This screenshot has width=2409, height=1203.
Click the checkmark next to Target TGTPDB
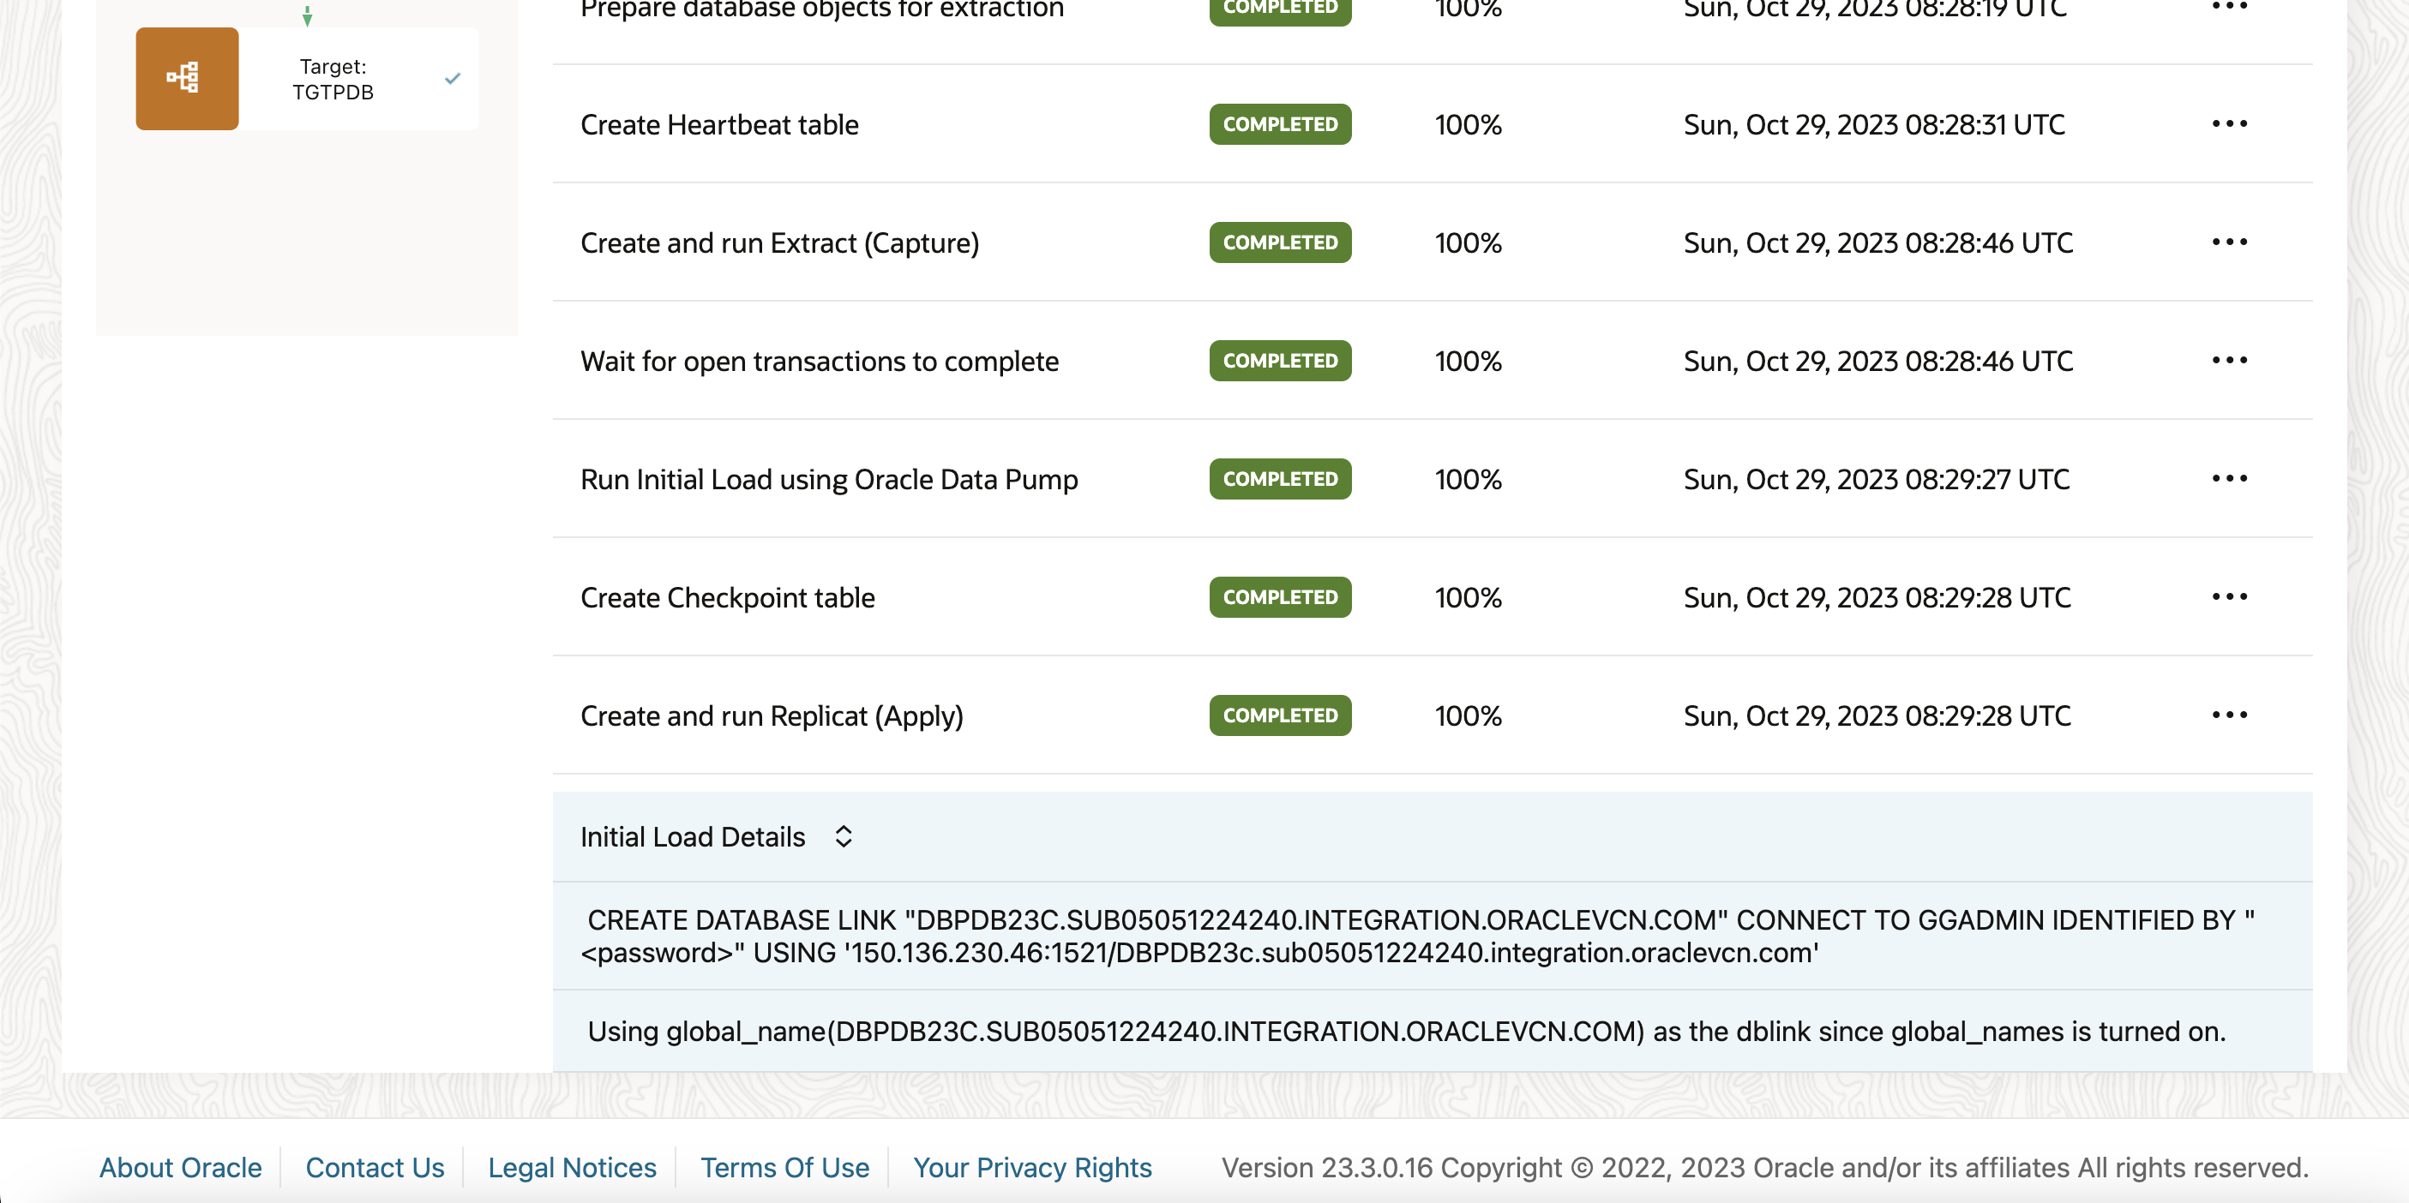(x=453, y=79)
